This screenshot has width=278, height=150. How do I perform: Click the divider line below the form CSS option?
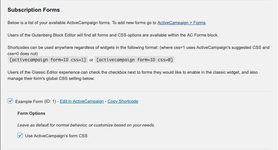pos(139,149)
